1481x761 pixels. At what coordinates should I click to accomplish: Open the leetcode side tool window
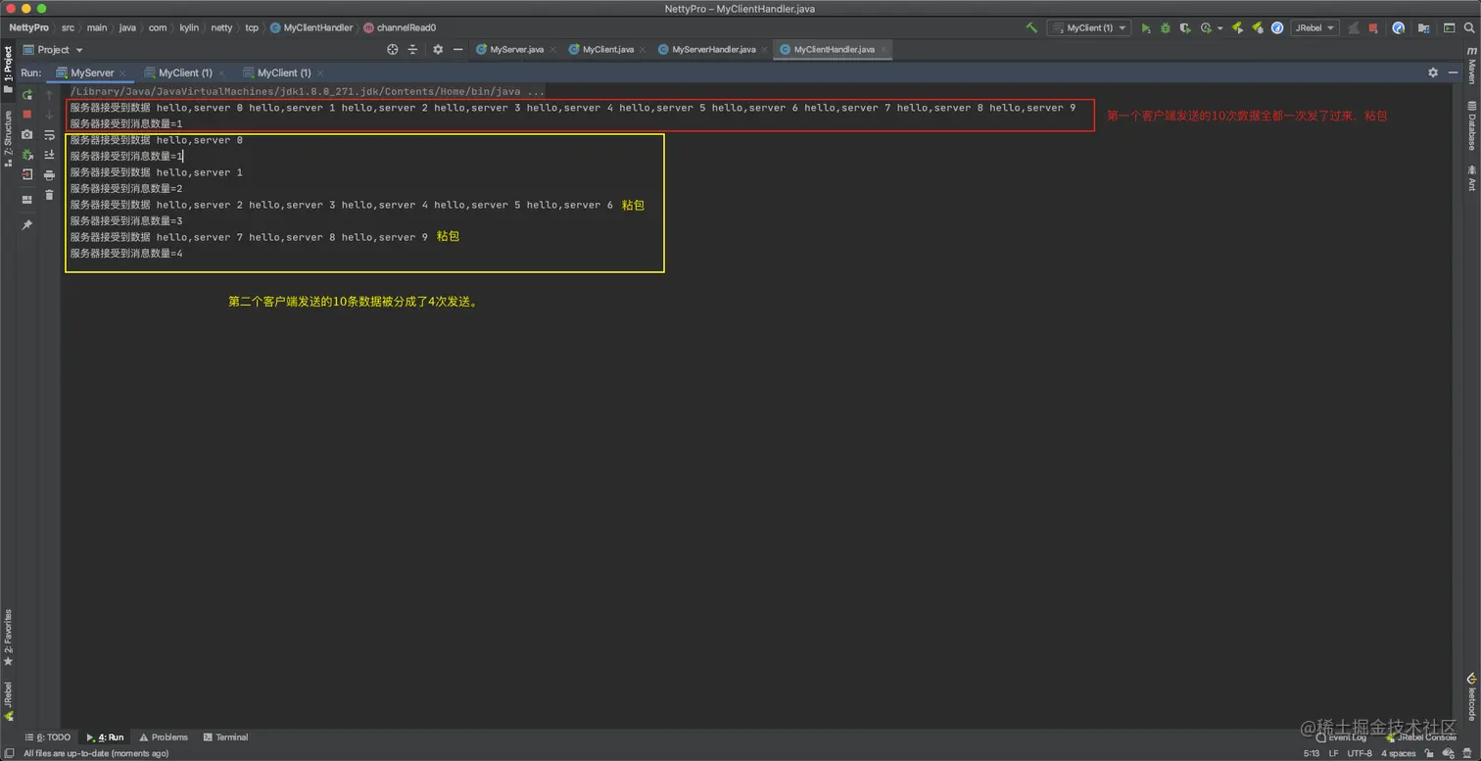1472,696
